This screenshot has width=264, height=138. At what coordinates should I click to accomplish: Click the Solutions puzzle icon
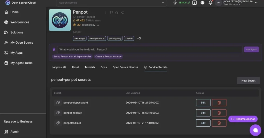(6, 32)
